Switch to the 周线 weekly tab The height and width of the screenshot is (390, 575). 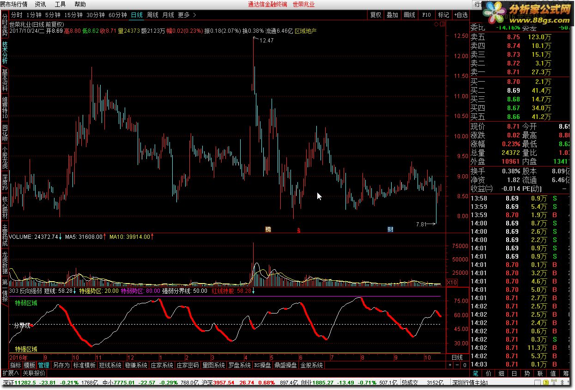click(152, 15)
